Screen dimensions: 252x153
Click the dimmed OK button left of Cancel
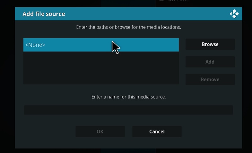(100, 132)
